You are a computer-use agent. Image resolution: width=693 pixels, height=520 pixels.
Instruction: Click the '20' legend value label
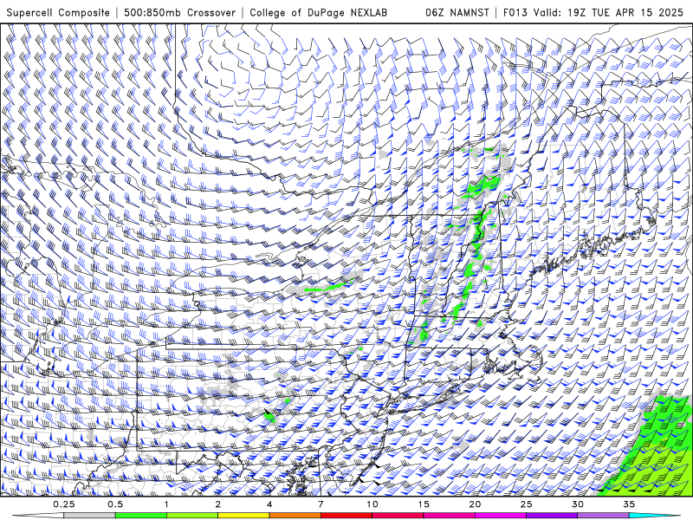[x=475, y=504]
